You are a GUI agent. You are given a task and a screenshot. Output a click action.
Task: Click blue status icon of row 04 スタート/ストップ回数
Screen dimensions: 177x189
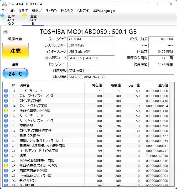point(6,106)
